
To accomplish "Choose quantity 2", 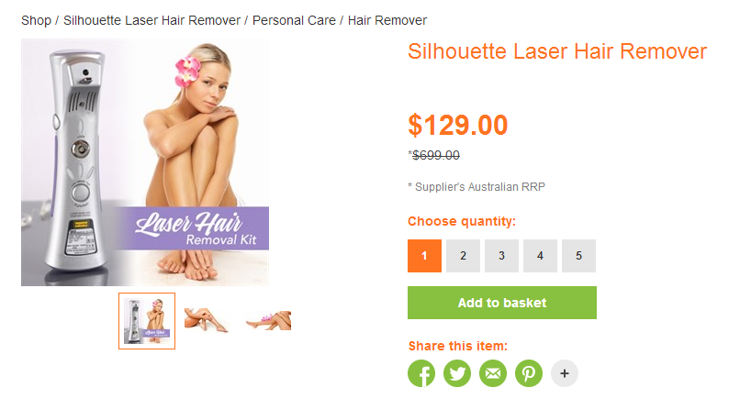I will click(463, 256).
